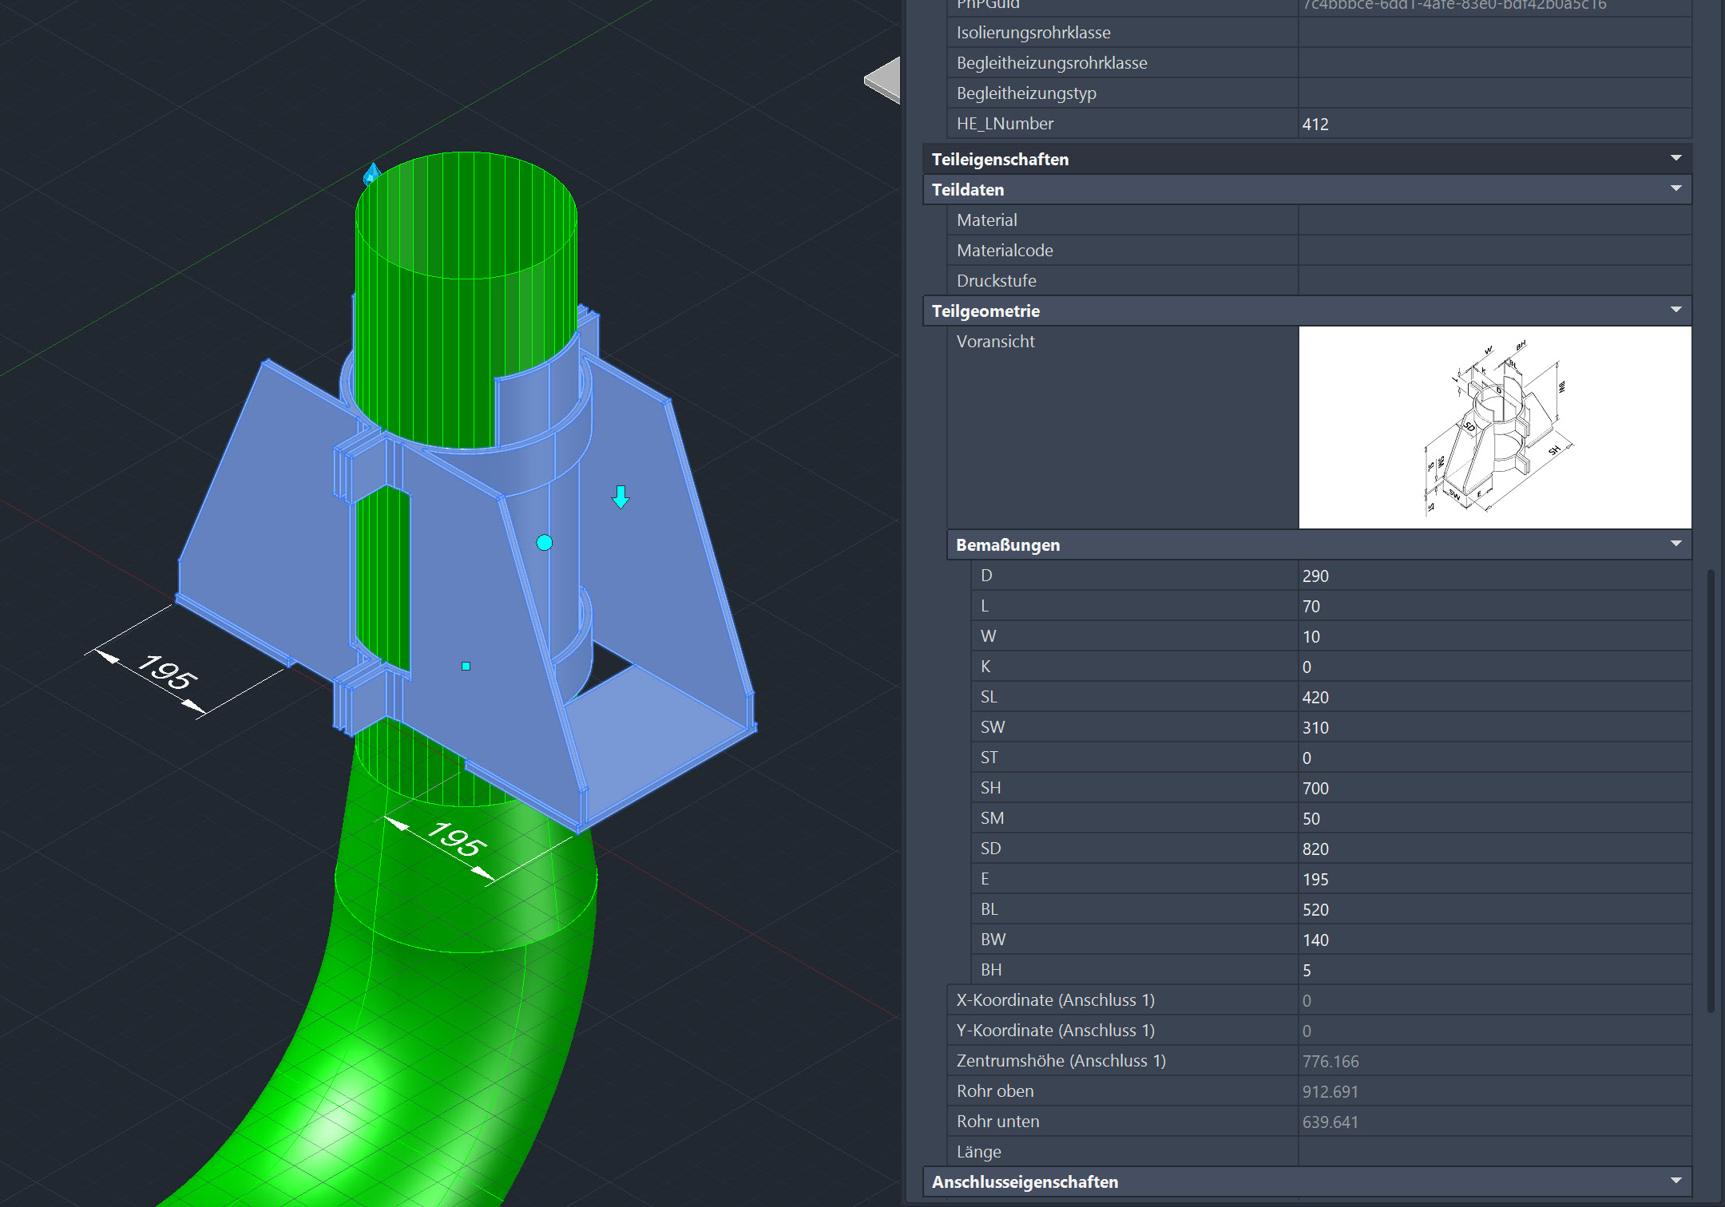This screenshot has height=1207, width=1725.
Task: Collapse the Teileigenschaften section
Action: (1675, 158)
